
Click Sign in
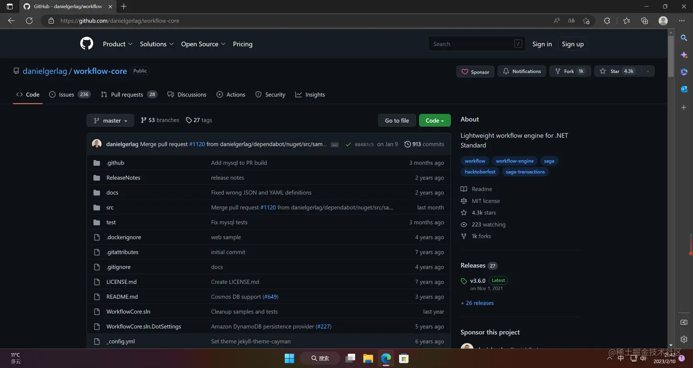[x=542, y=44]
